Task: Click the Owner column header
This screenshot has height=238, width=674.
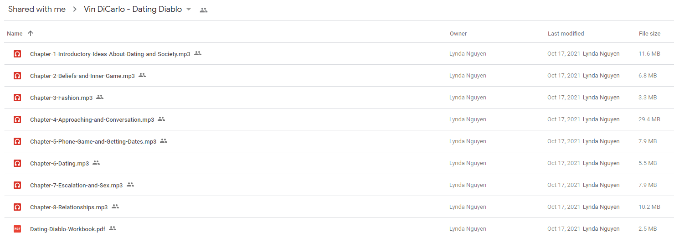Action: [x=458, y=34]
